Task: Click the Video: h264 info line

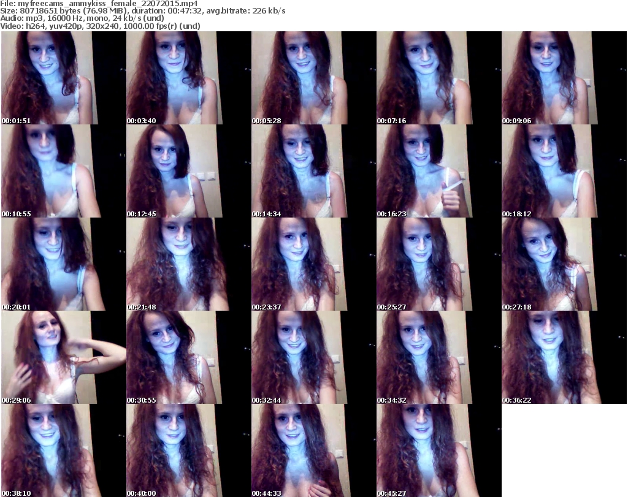Action: [100, 26]
